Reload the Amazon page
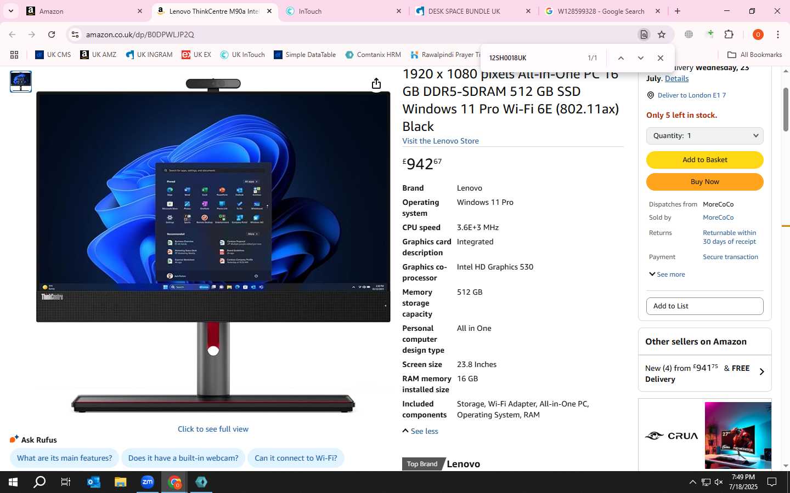790x493 pixels. coord(52,35)
